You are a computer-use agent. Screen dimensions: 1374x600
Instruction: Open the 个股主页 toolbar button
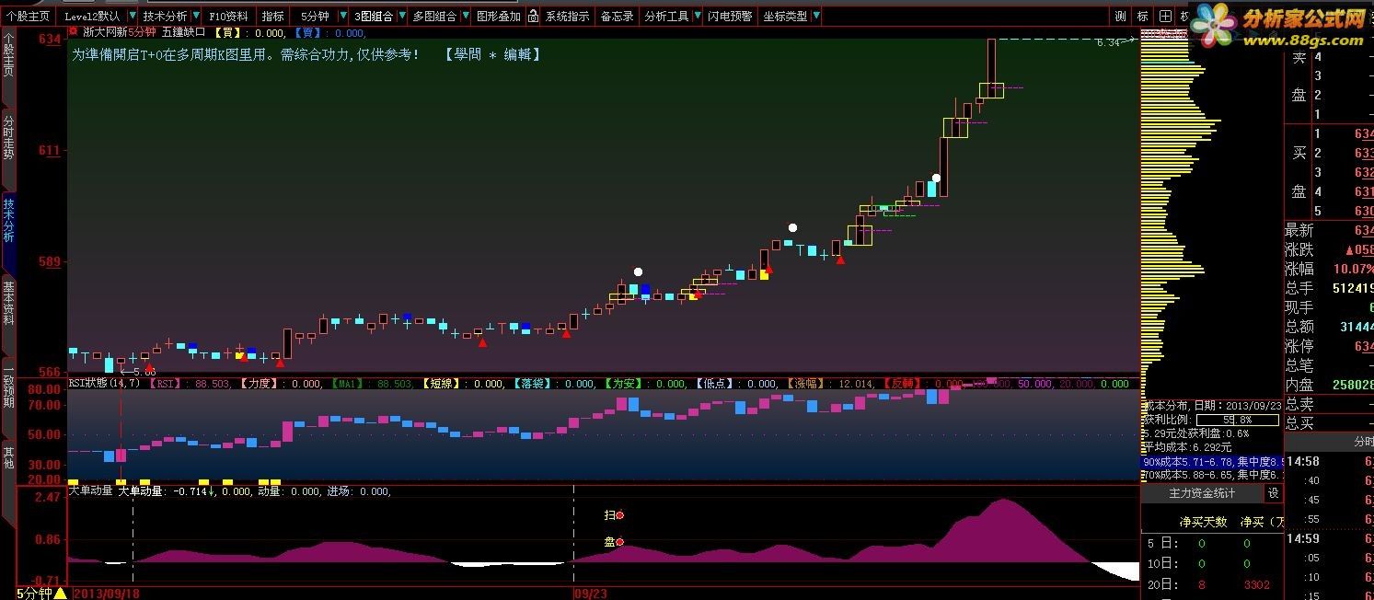(28, 16)
